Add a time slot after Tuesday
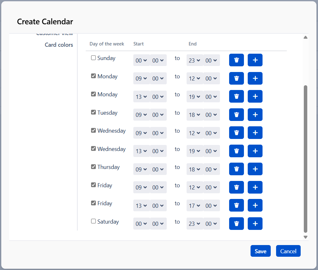 tap(255, 115)
